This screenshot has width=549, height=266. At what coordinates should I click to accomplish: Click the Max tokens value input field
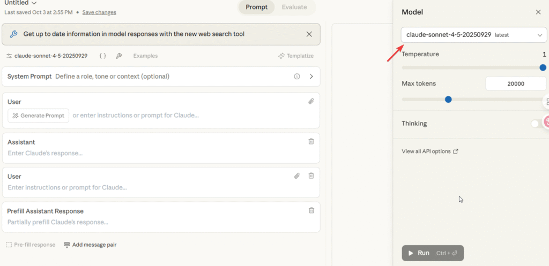pos(515,83)
